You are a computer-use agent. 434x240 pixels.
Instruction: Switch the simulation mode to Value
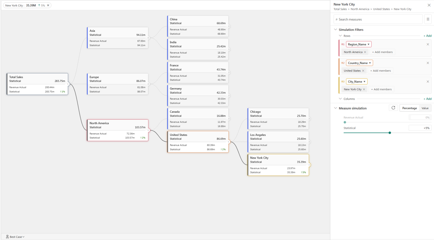click(425, 108)
